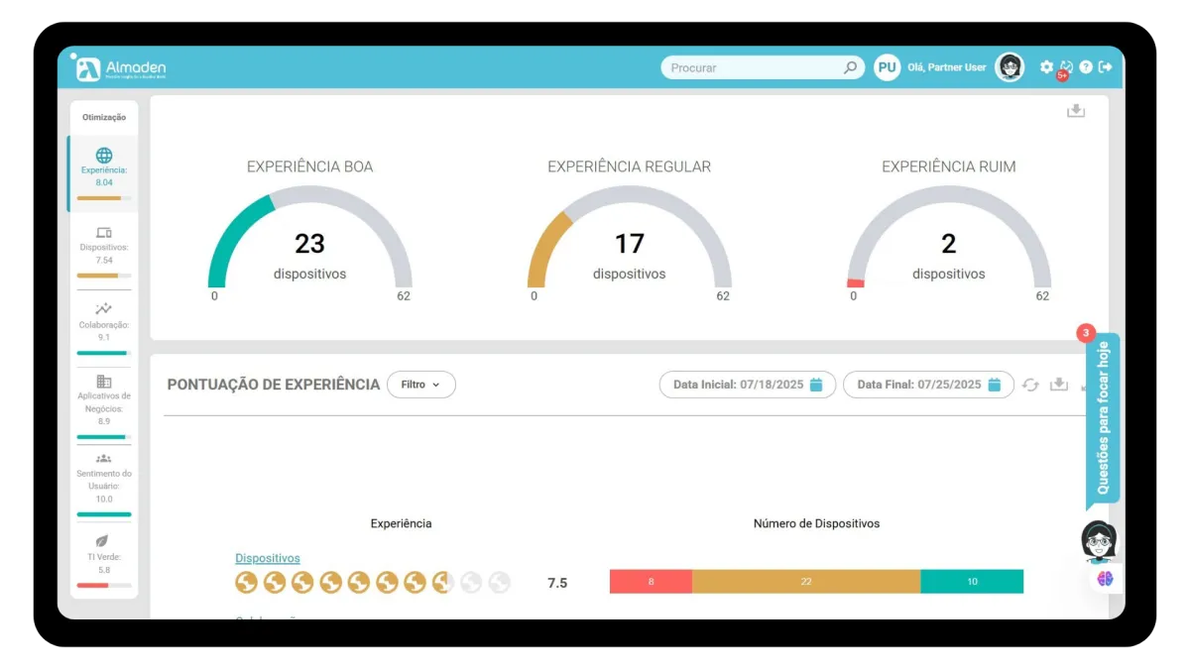This screenshot has height=669, width=1190.
Task: Select Dispositivos: 7.54 in the sidebar
Action: click(x=104, y=252)
